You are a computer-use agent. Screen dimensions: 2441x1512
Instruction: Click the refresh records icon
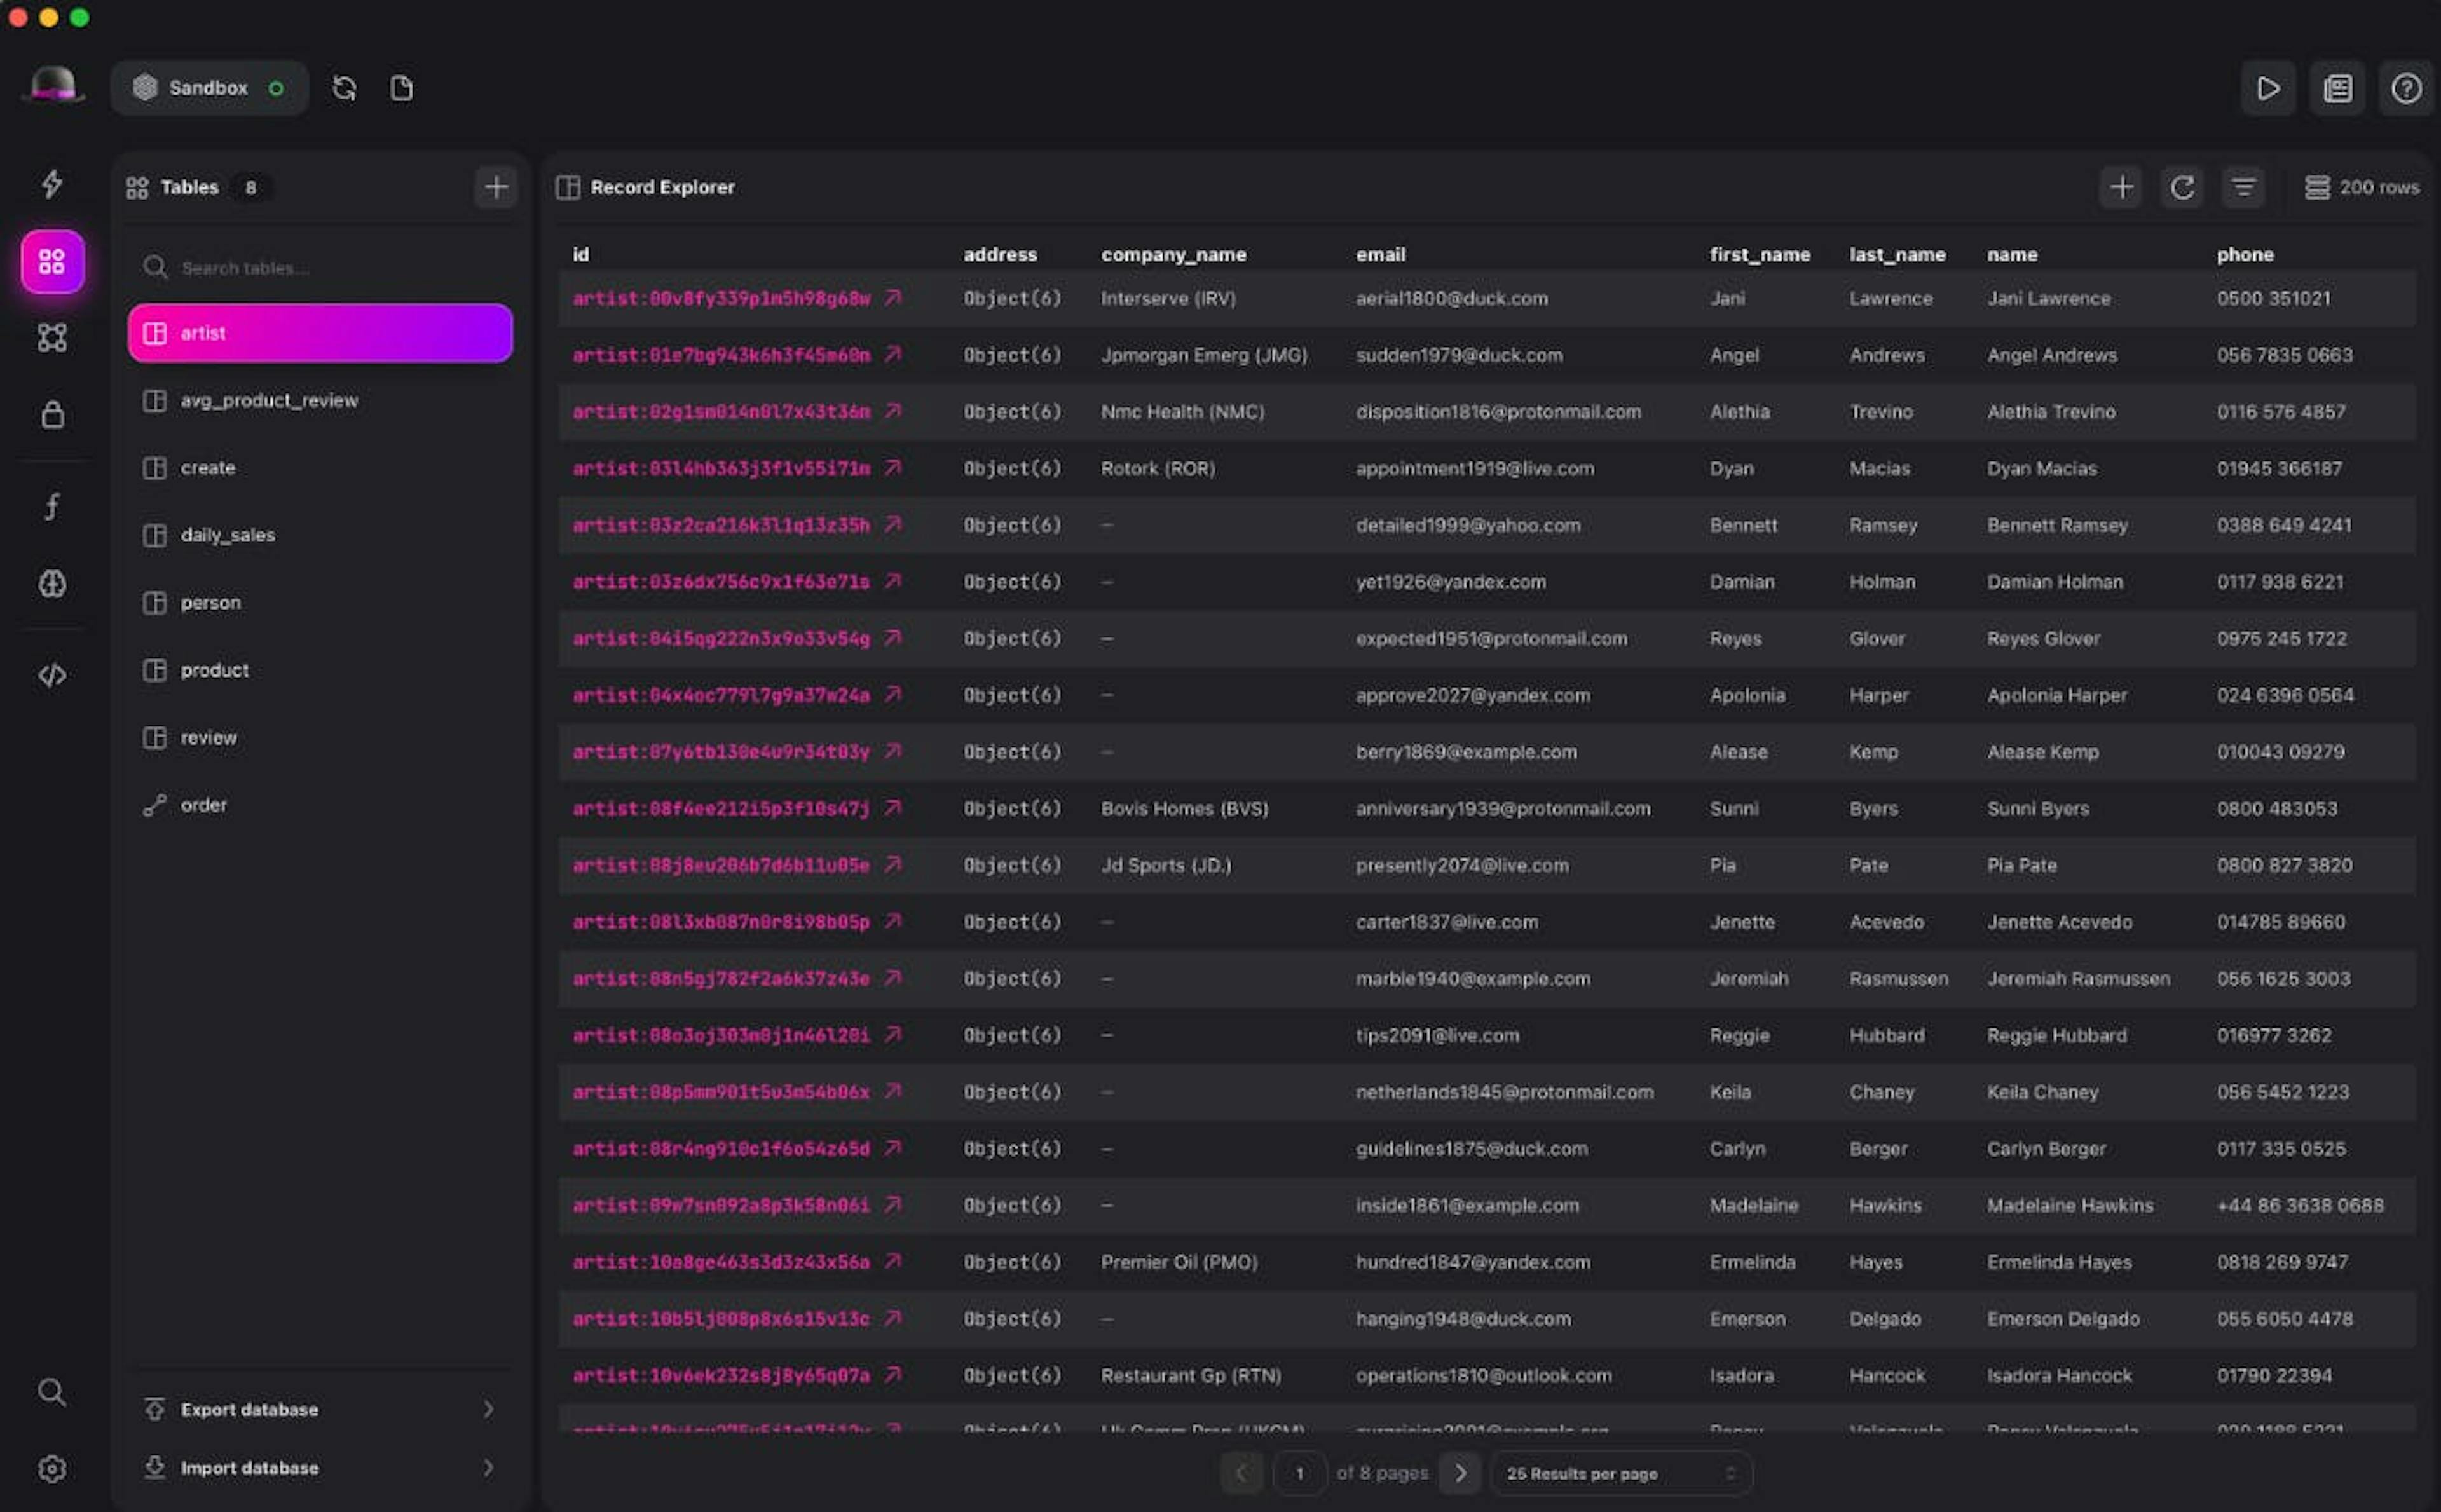click(x=2182, y=187)
